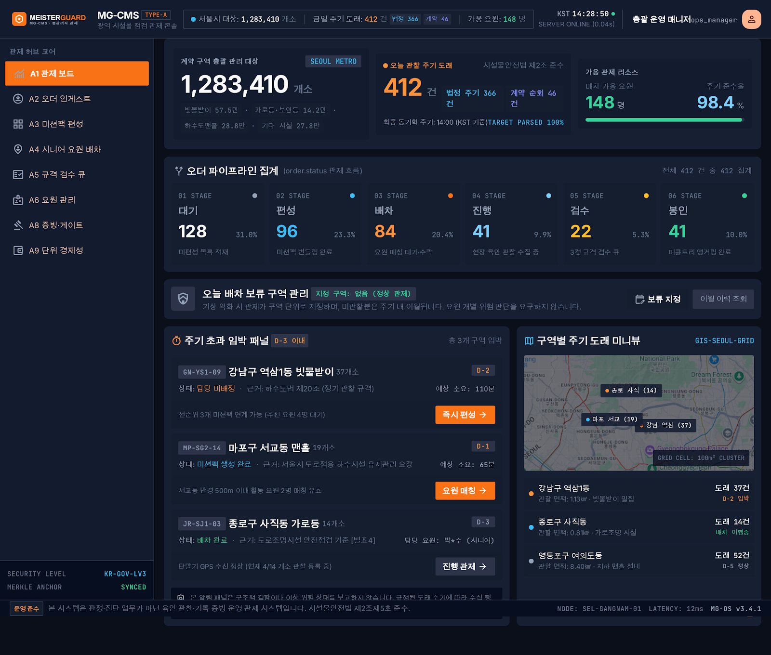
Task: Click the shield icon in 보류 구역 관리
Action: (x=183, y=299)
